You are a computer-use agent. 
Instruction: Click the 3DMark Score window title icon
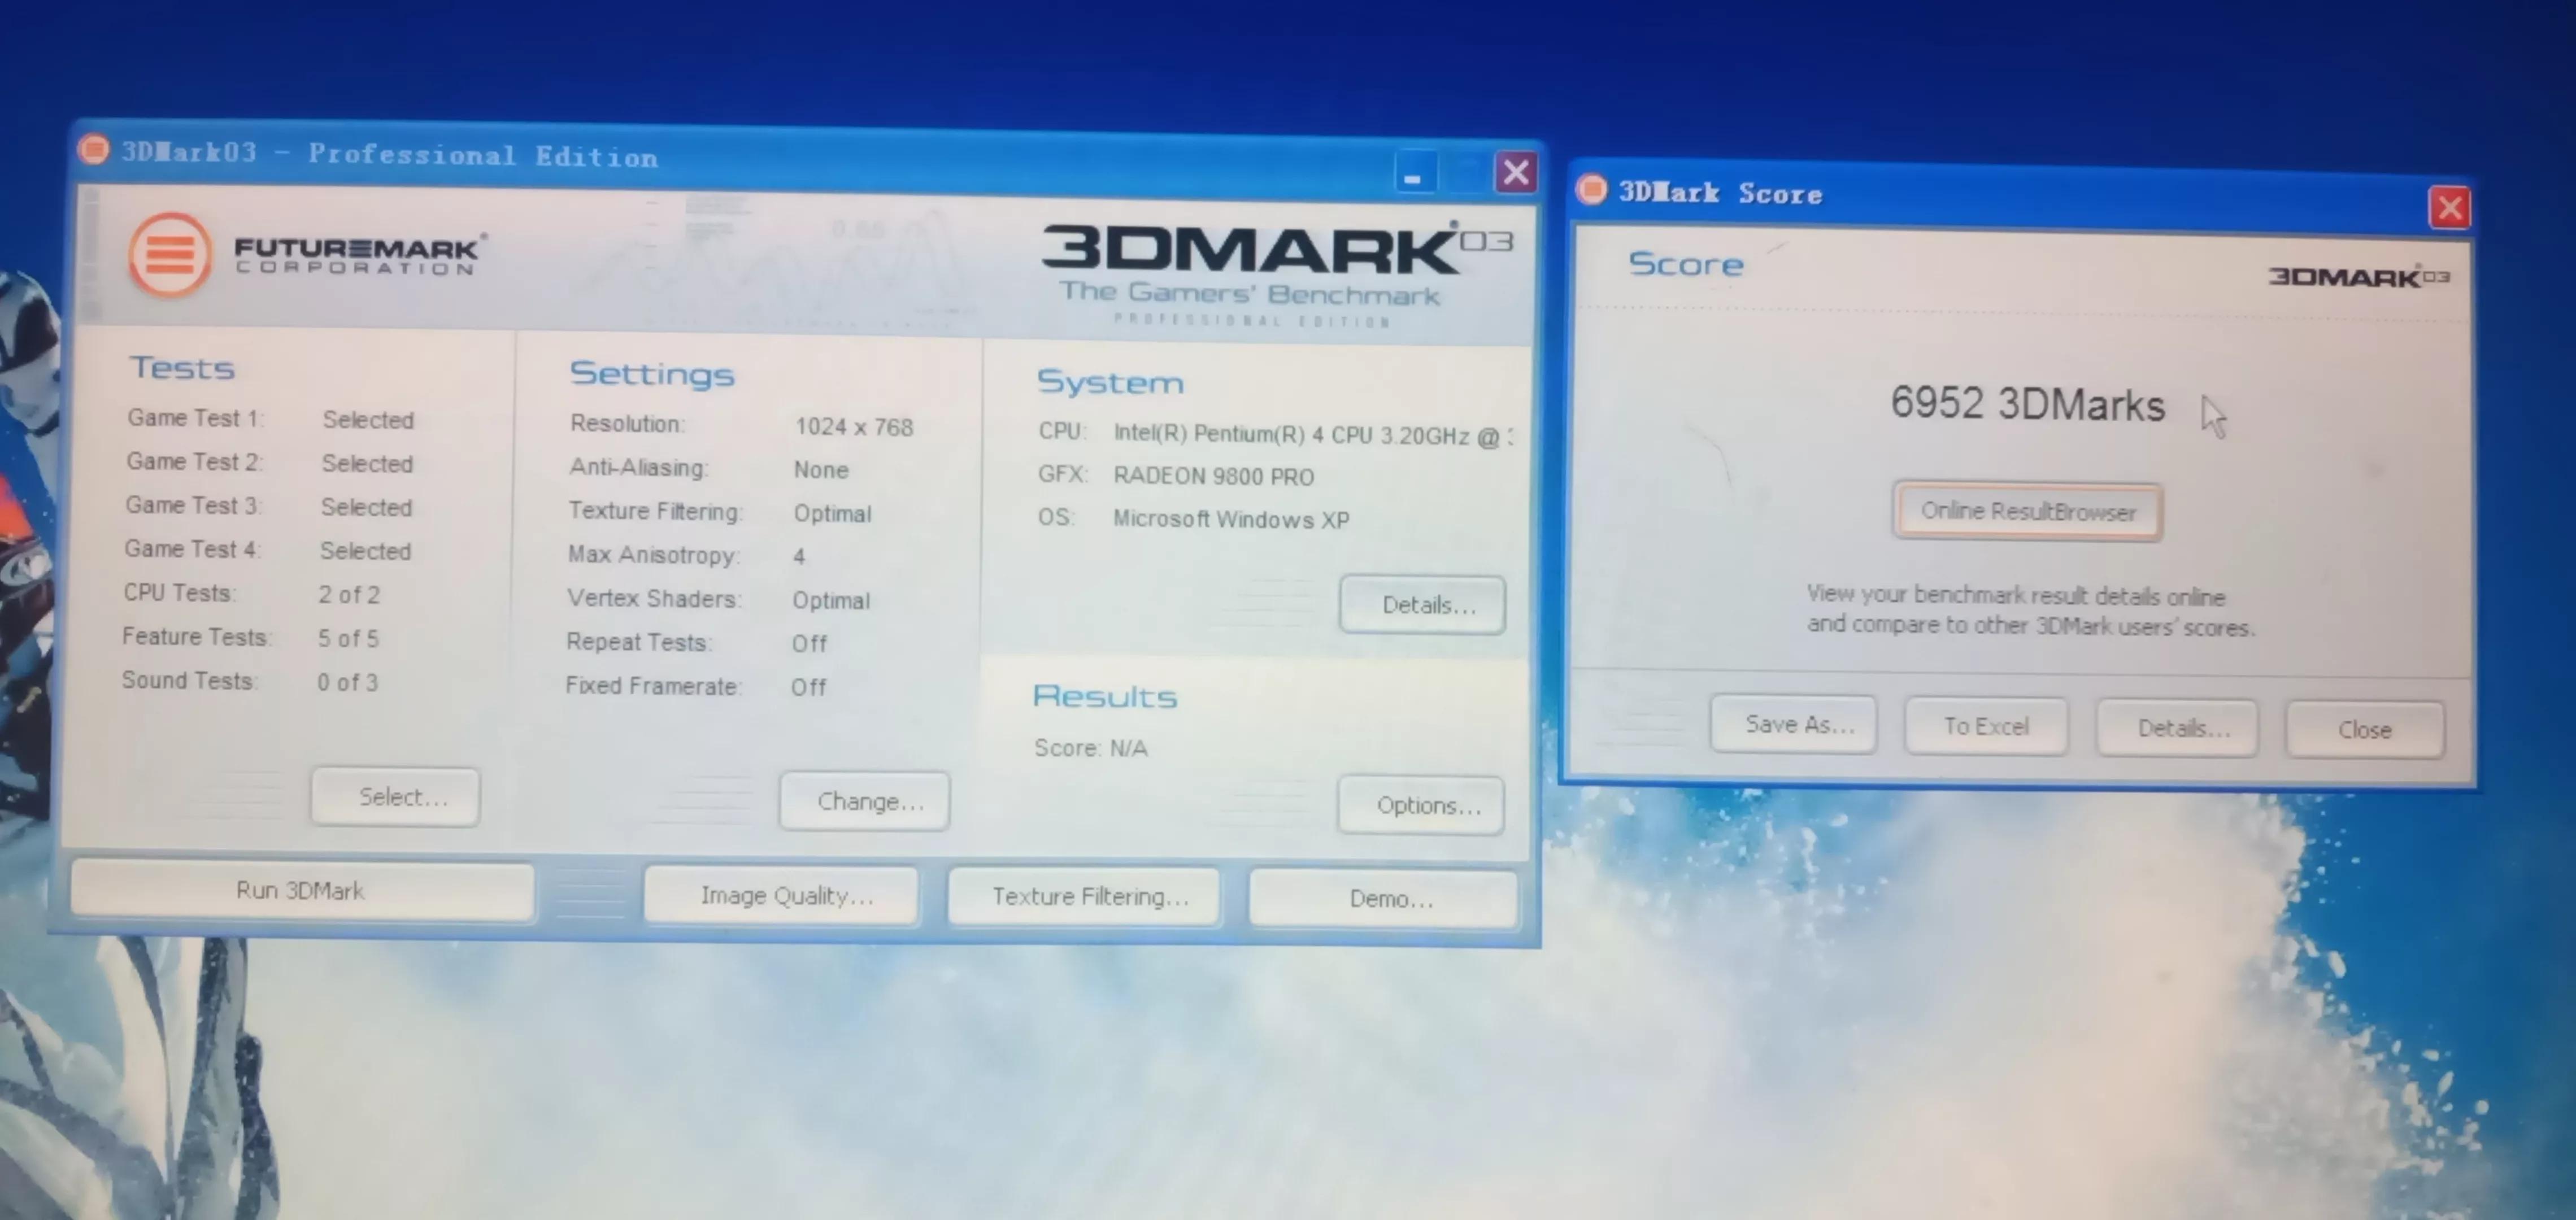(x=1591, y=189)
